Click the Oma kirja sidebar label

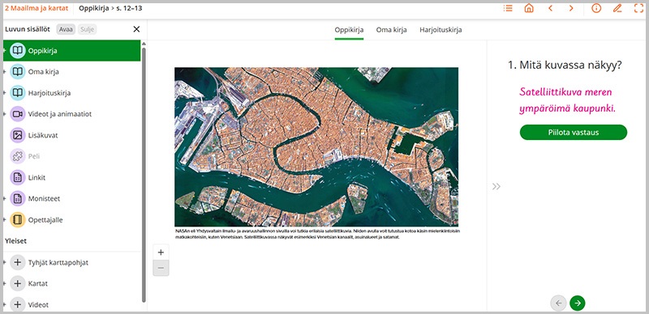pyautogui.click(x=44, y=72)
